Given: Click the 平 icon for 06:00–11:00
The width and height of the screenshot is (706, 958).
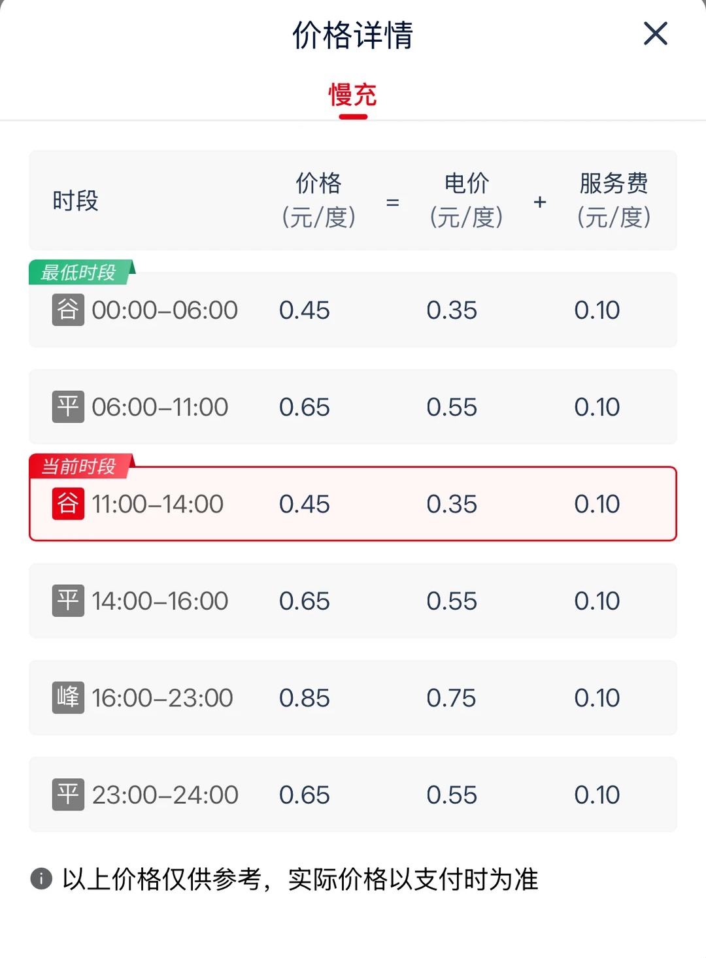Looking at the screenshot, I should point(68,406).
